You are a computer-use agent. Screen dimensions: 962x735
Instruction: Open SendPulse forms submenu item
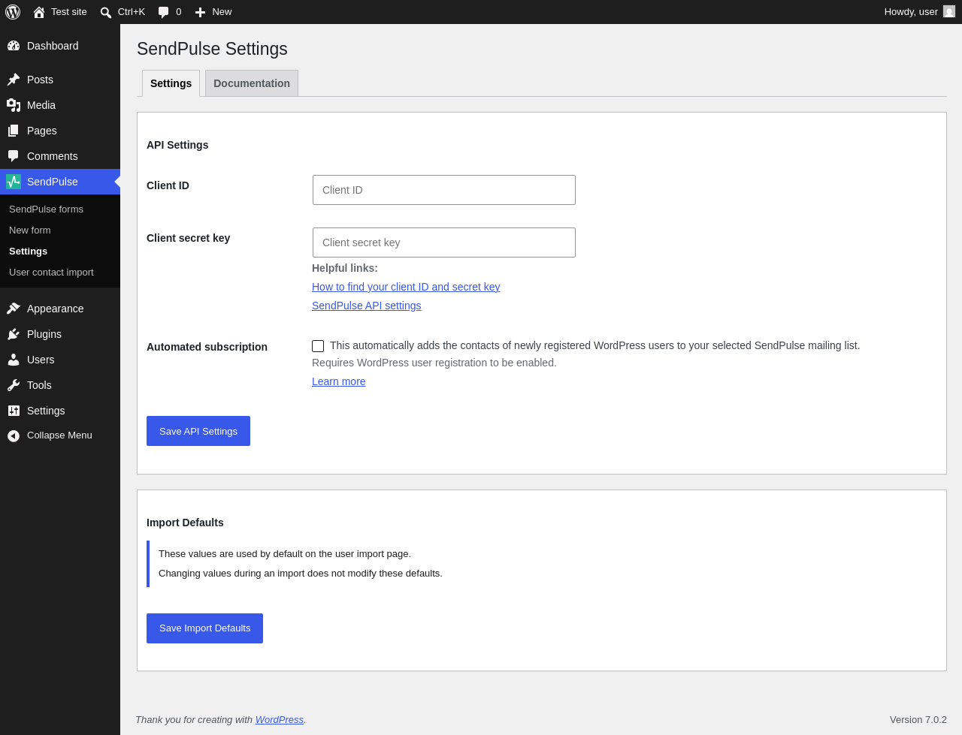(x=46, y=209)
